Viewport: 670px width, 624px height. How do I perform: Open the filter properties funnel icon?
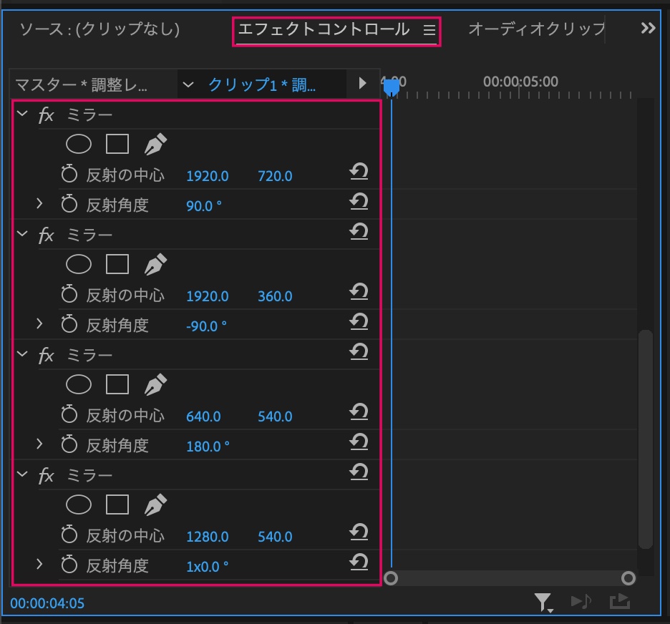pyautogui.click(x=543, y=603)
